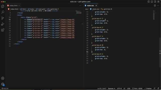The height and width of the screenshot is (90, 161).
Task: Click the image-03 src path link
Action: tap(67, 24)
